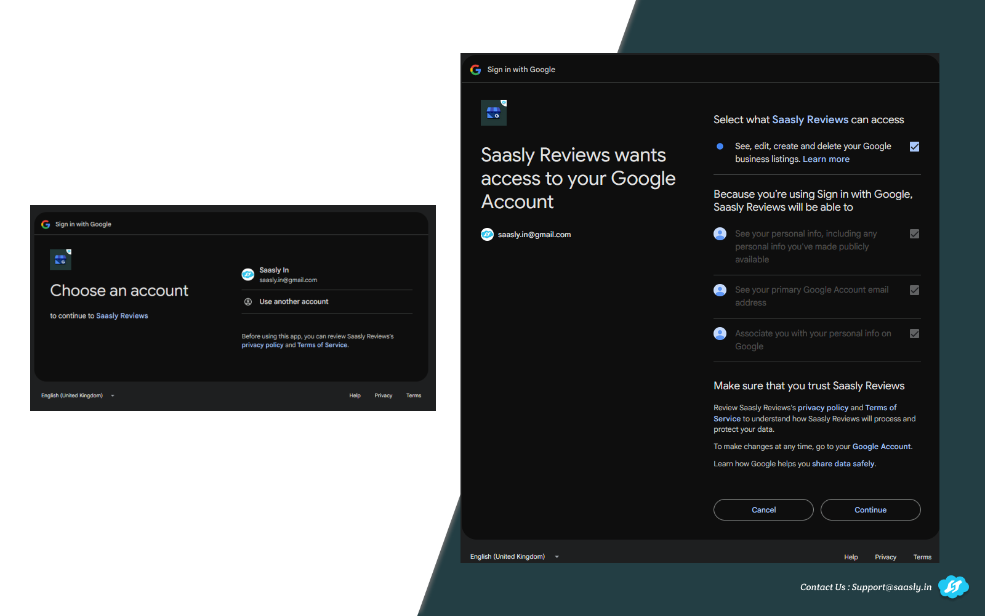Image resolution: width=985 pixels, height=616 pixels.
Task: Click Saasly Reviews wants access heading
Action: pos(578,178)
